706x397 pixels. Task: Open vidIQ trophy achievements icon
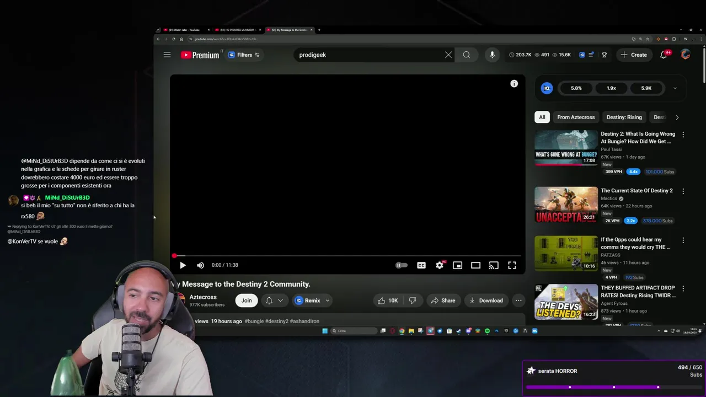604,55
